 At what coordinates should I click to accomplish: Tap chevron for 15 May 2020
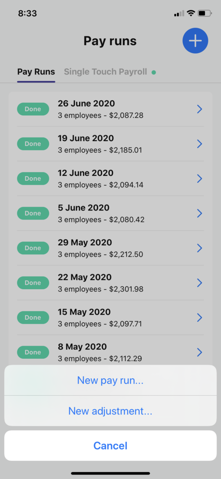pos(200,318)
